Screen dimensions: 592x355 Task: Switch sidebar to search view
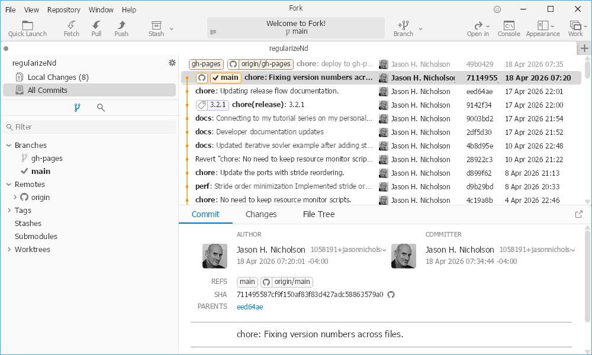(x=101, y=108)
